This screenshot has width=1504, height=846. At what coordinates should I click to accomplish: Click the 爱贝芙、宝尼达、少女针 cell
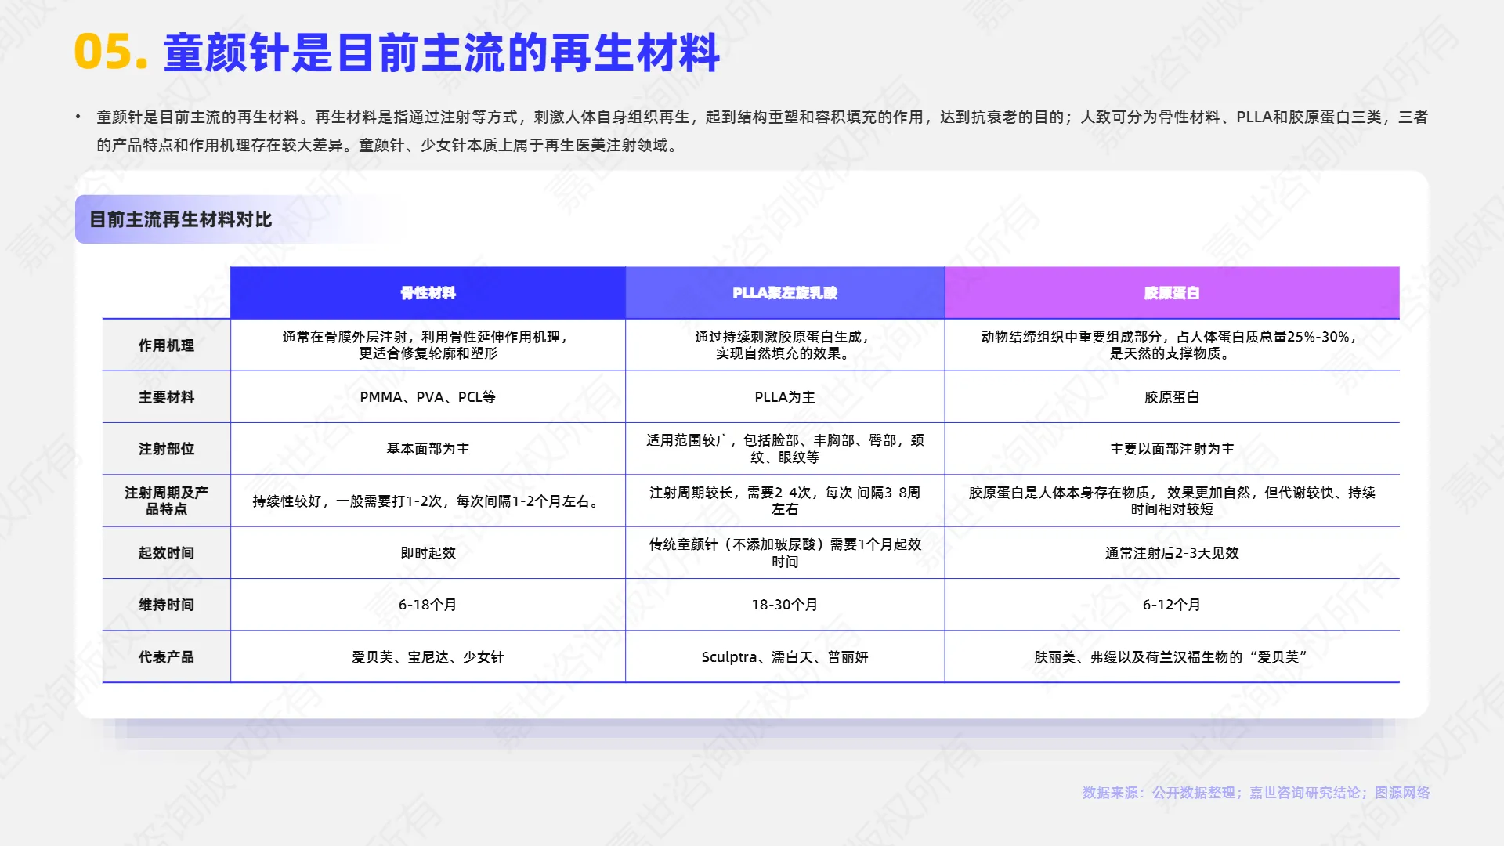(427, 658)
